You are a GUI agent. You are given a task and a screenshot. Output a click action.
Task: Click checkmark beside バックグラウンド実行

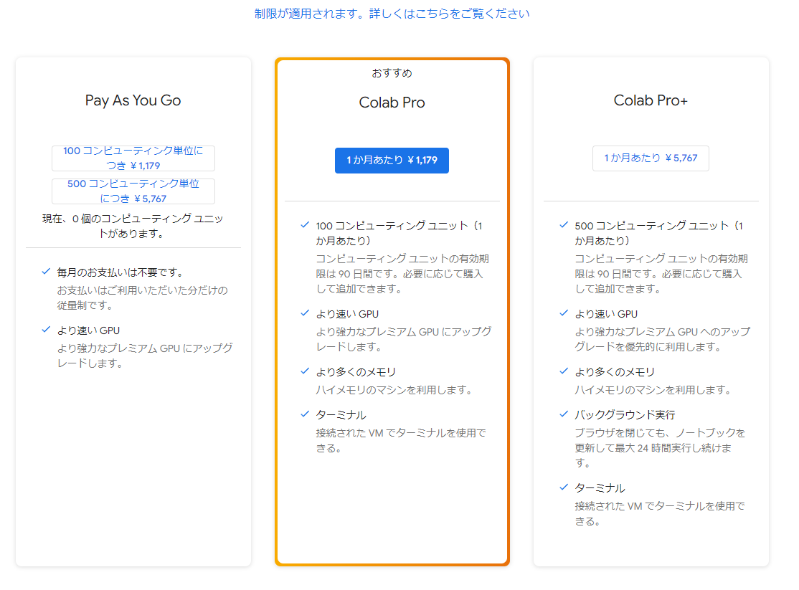tap(564, 414)
